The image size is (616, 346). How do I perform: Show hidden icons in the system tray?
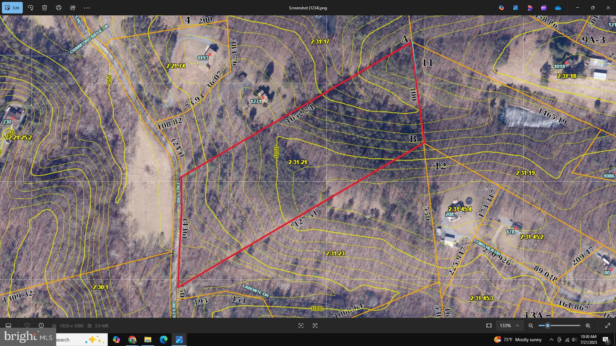pyautogui.click(x=551, y=340)
